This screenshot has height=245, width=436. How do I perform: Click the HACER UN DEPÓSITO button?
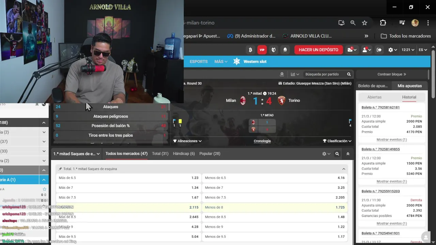pyautogui.click(x=318, y=50)
